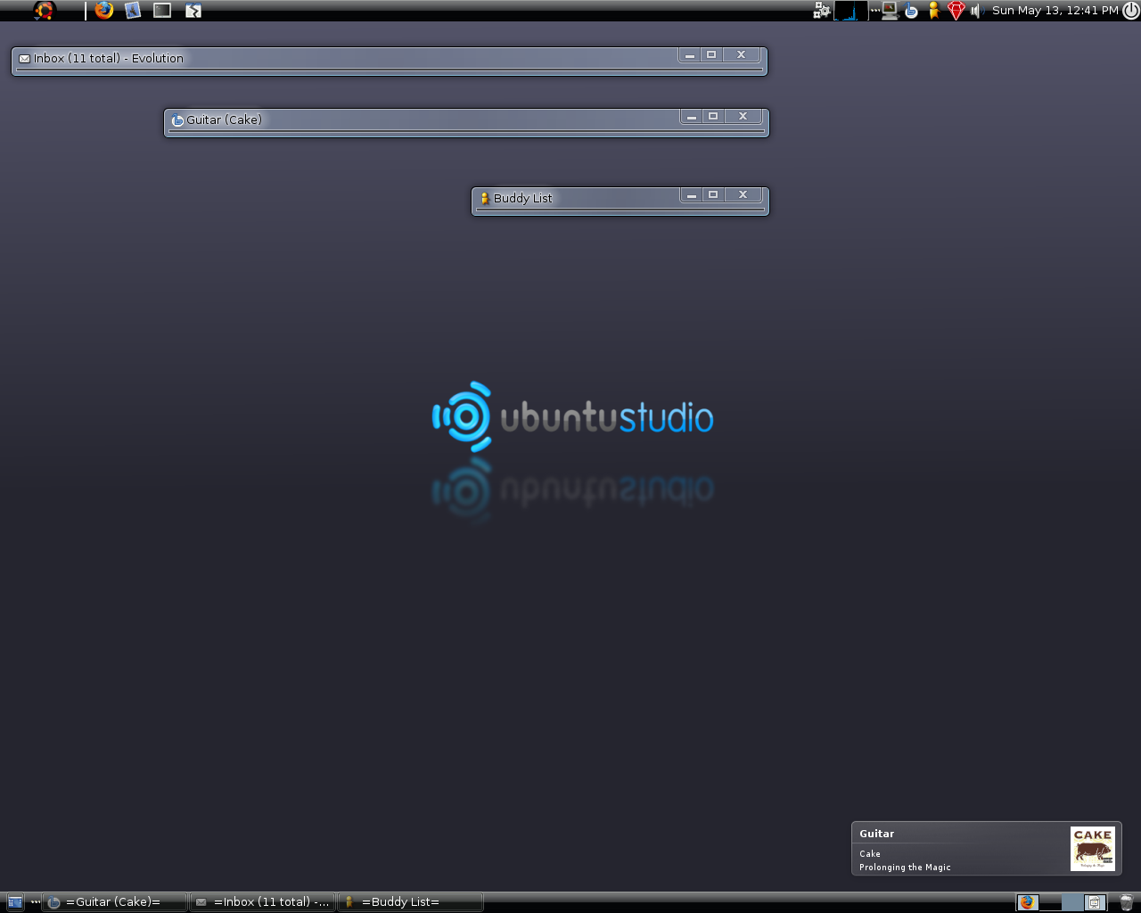The image size is (1141, 913).
Task: Open the gears settings icon in tray
Action: (822, 11)
